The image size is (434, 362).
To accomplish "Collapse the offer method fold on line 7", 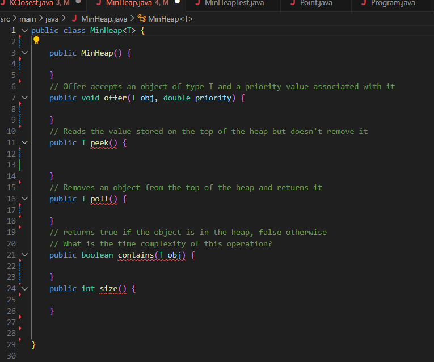I will click(x=24, y=98).
